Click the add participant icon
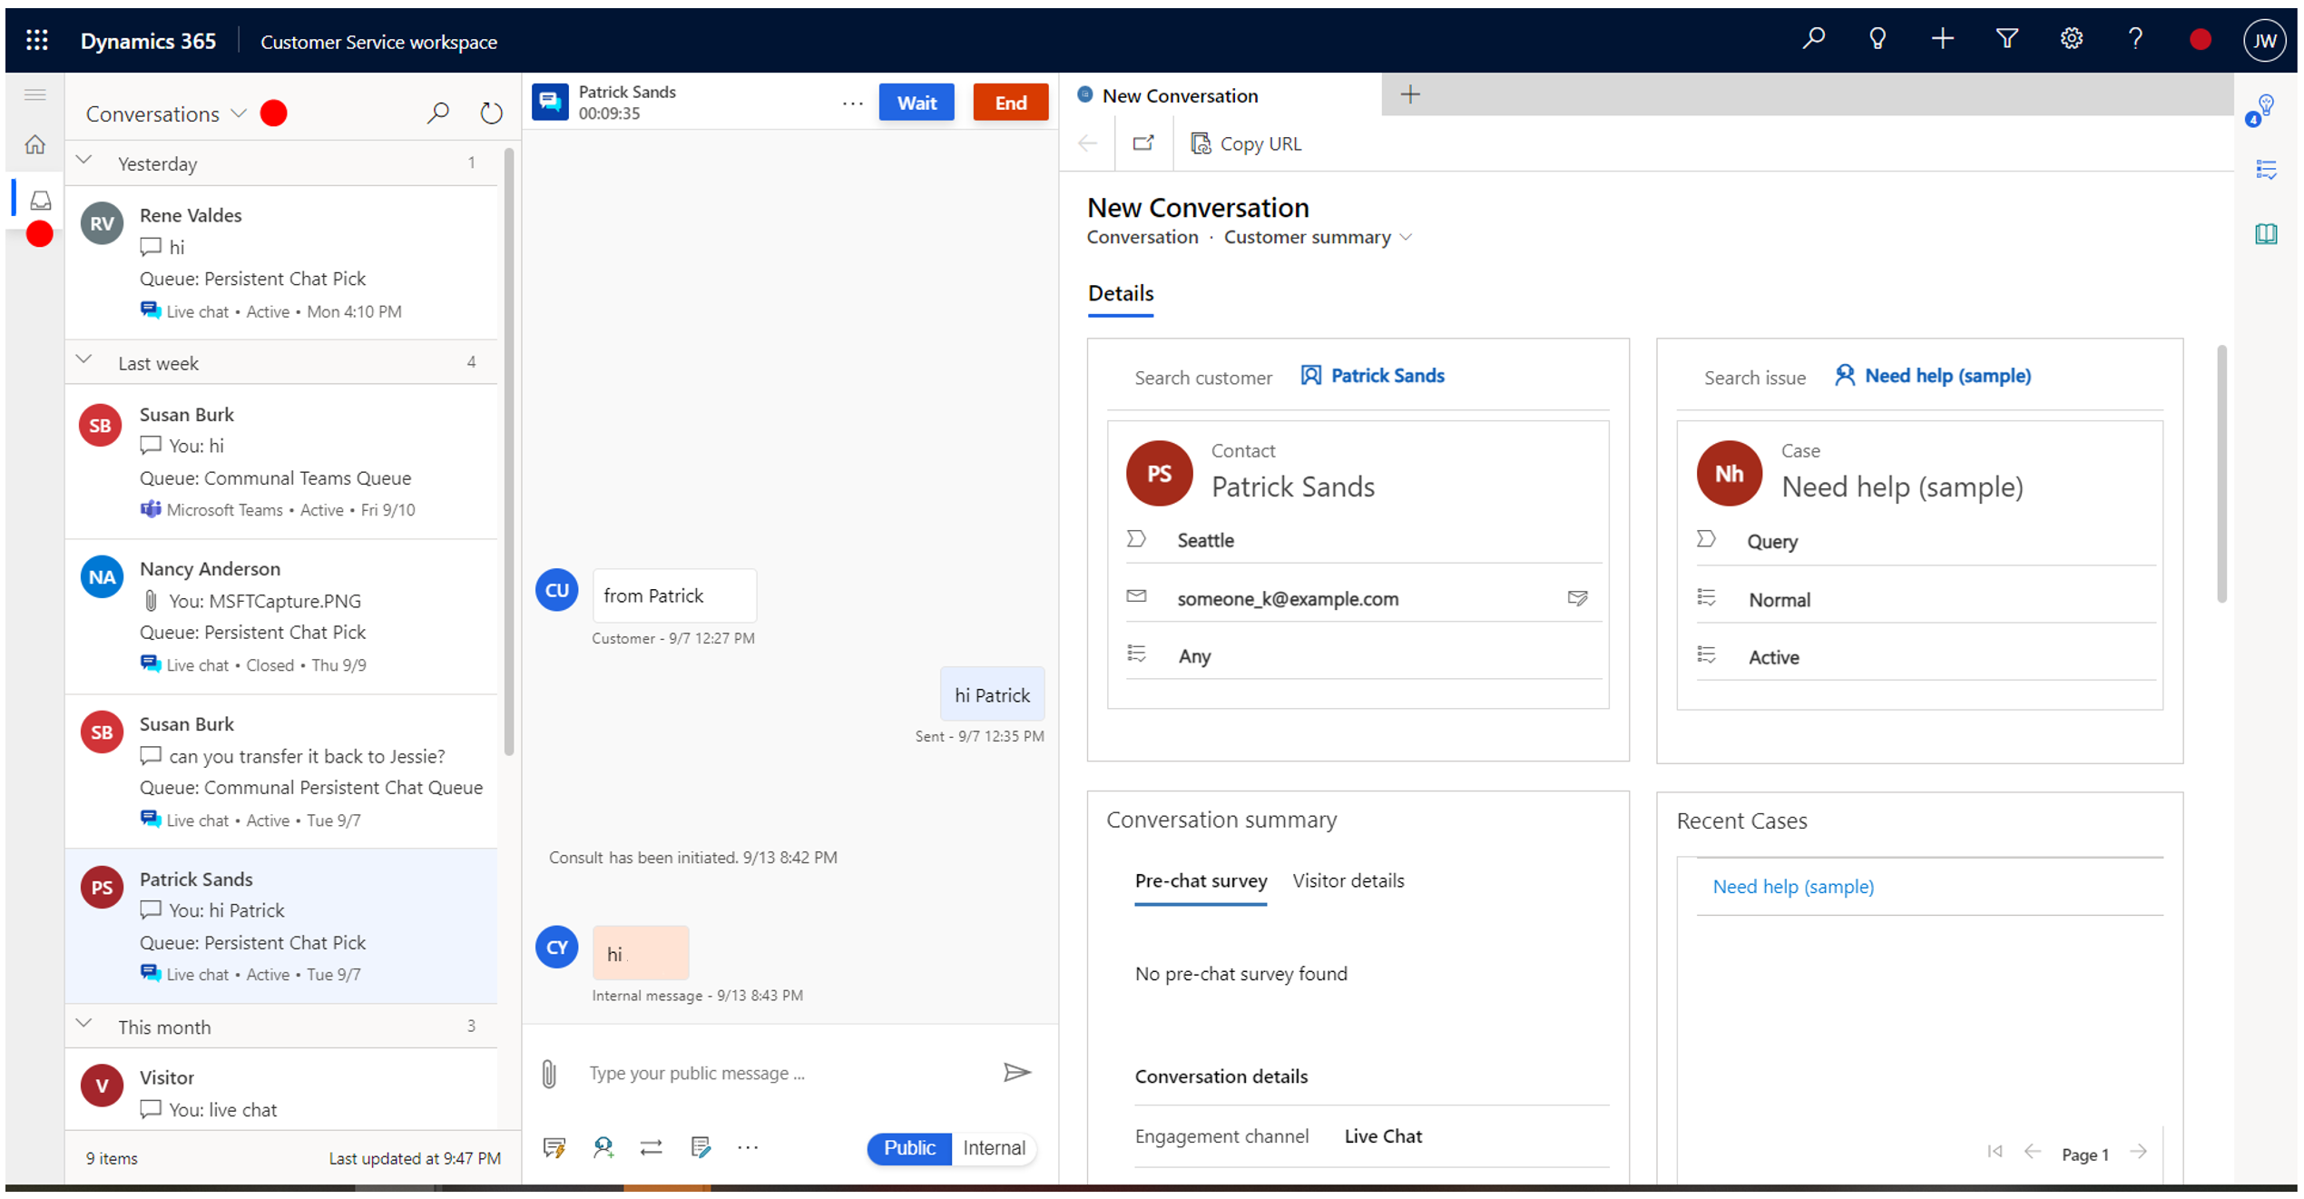This screenshot has width=2304, height=1199. [x=602, y=1147]
